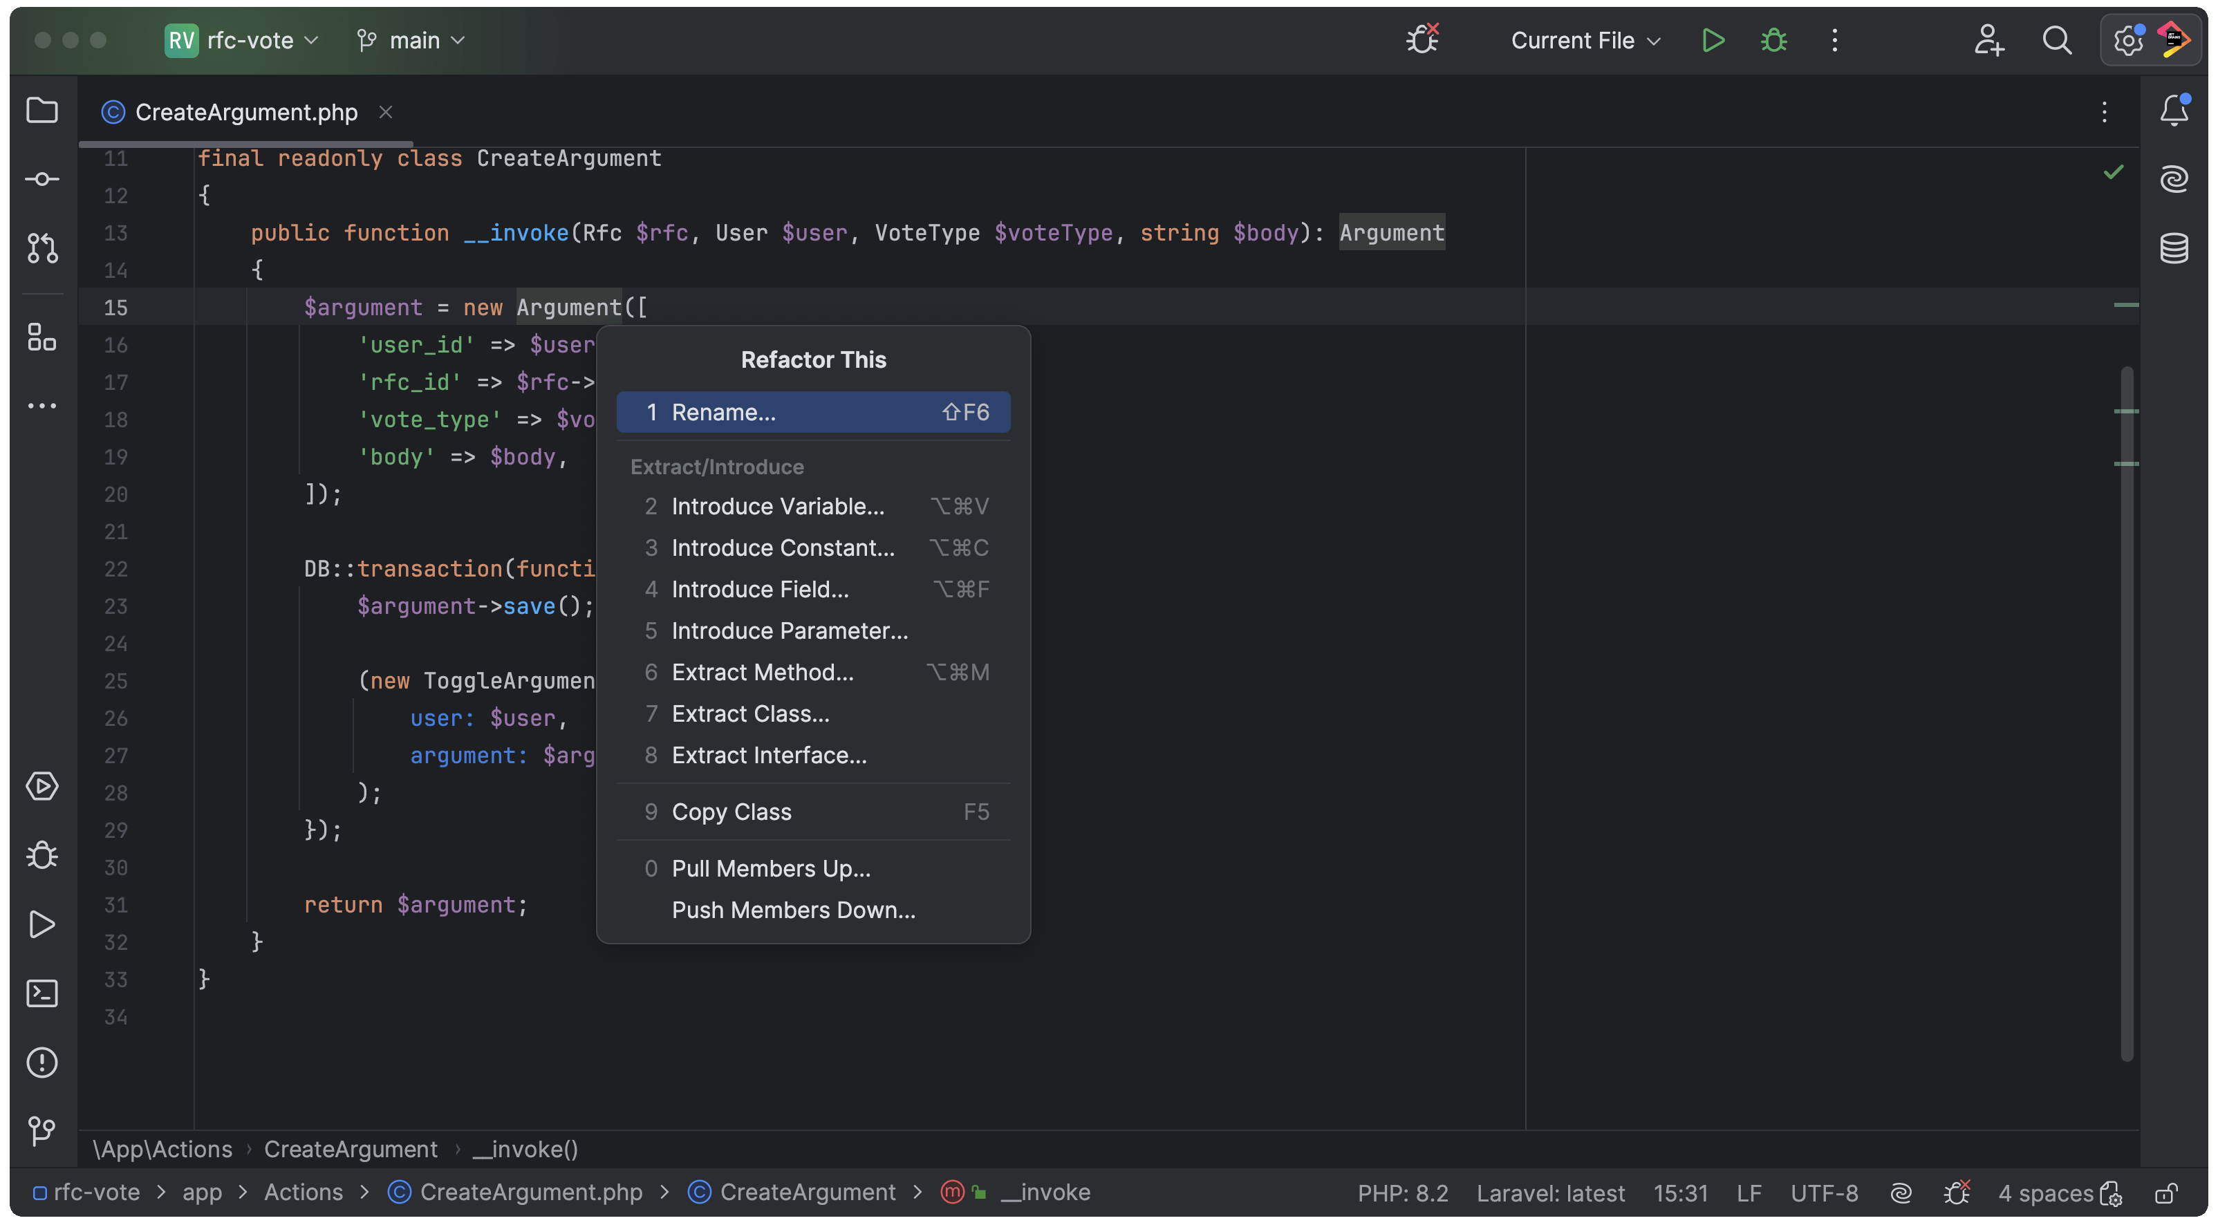The image size is (2218, 1225).
Task: Start a debug session
Action: pos(1773,39)
